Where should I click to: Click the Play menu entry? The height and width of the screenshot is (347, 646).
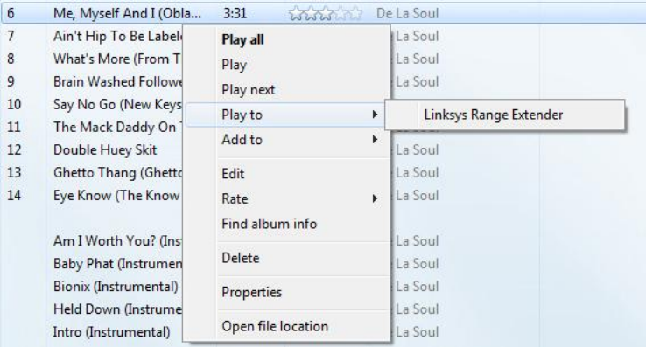pos(234,65)
